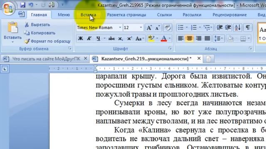Click the Вырезать cut button
Image resolution: width=266 pixels, height=149 pixels.
pyautogui.click(x=37, y=25)
